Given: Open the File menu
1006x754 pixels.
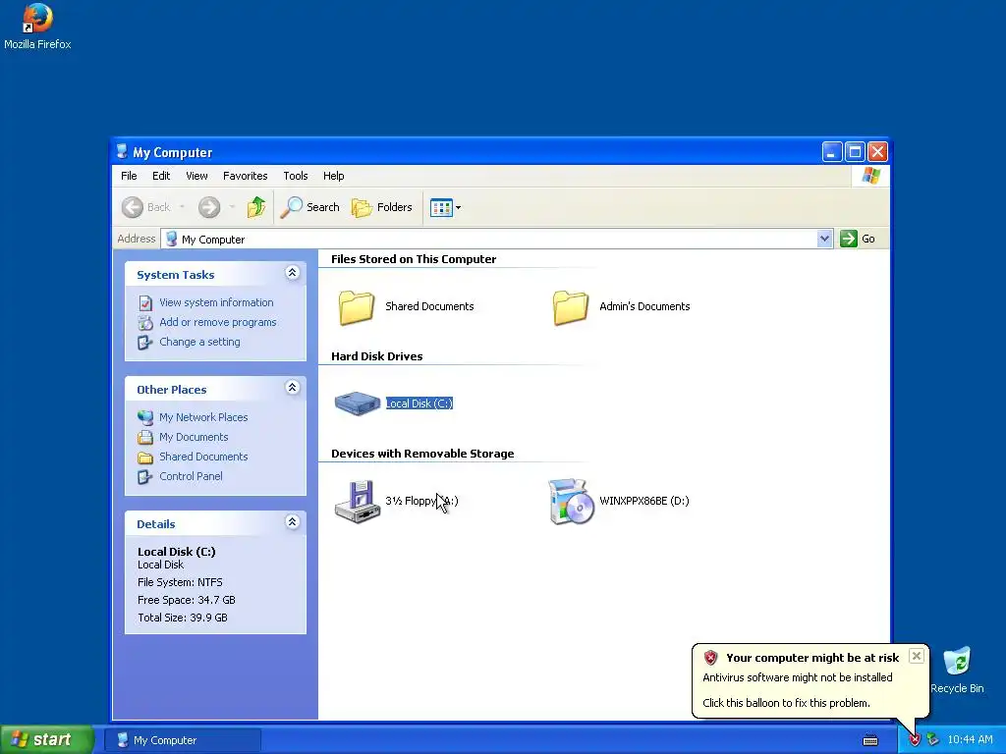Looking at the screenshot, I should click(x=129, y=176).
